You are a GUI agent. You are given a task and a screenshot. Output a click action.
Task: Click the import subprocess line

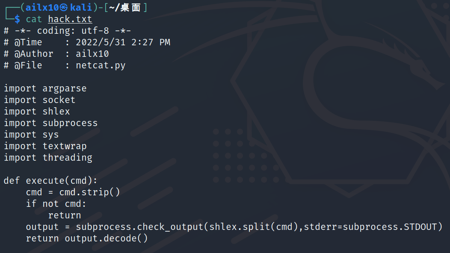pyautogui.click(x=50, y=123)
